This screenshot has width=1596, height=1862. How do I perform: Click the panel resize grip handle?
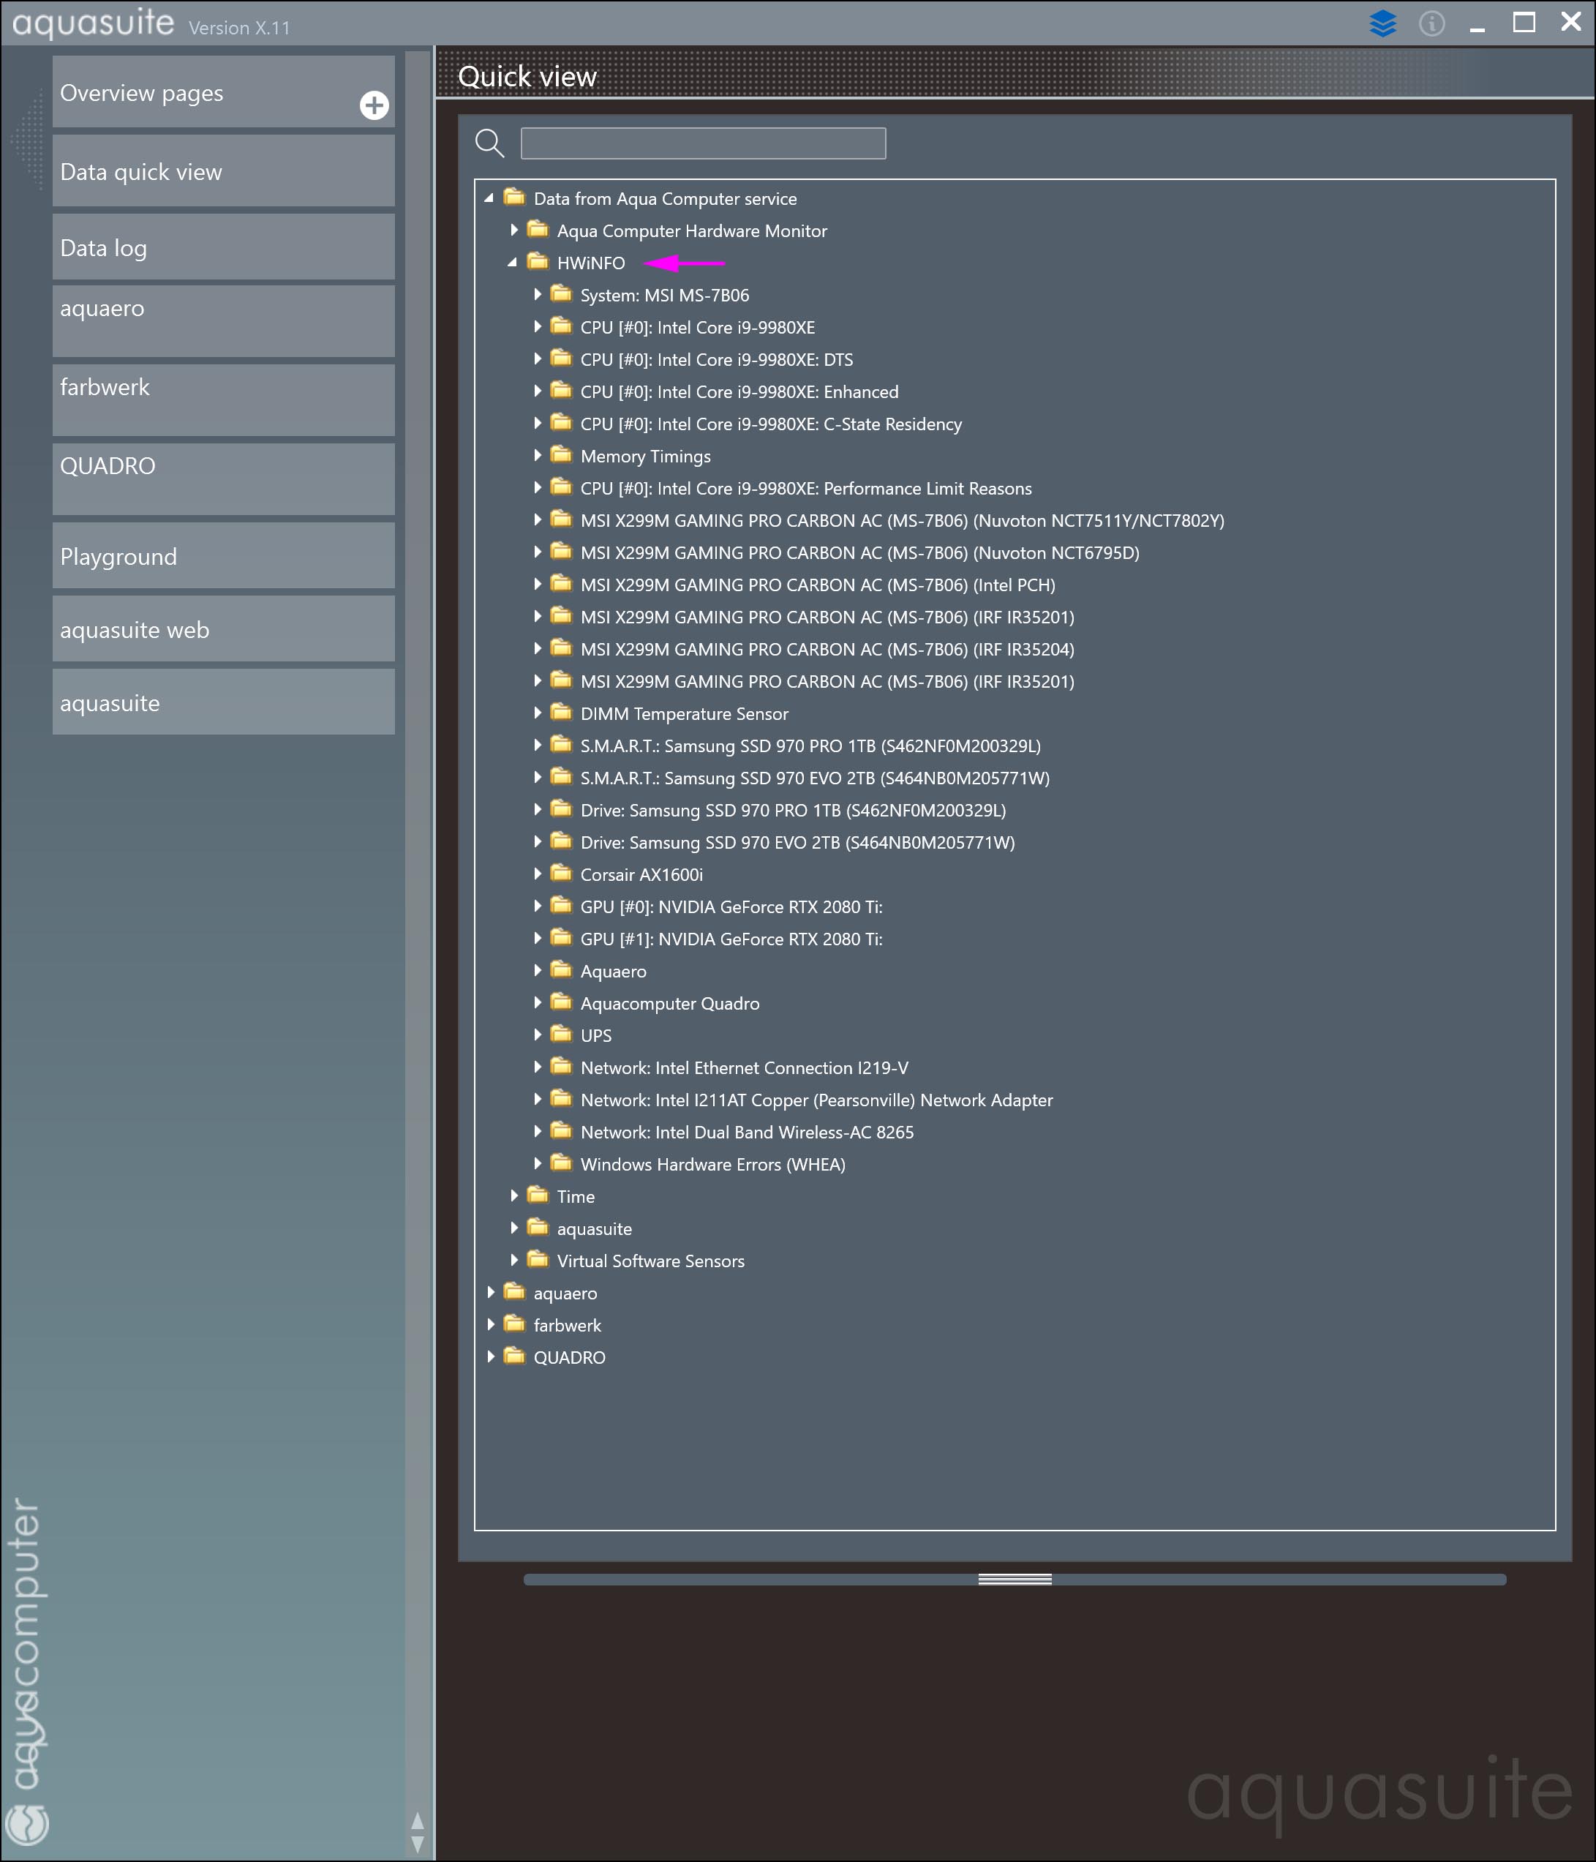coord(1015,1580)
